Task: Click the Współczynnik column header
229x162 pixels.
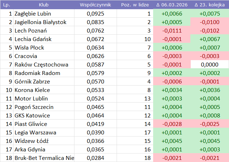Action: [95, 5]
